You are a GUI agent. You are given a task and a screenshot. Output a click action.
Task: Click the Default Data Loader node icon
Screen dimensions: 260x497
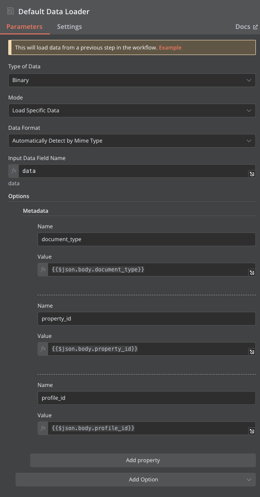11,11
